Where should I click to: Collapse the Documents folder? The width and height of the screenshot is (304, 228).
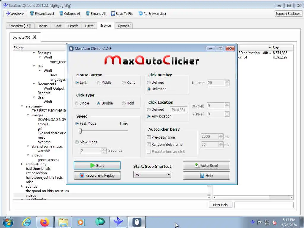pos(34,84)
